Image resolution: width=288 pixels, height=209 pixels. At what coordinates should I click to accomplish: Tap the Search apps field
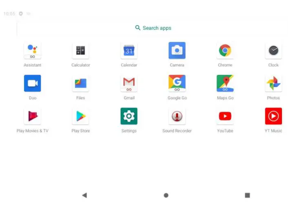coord(153,28)
